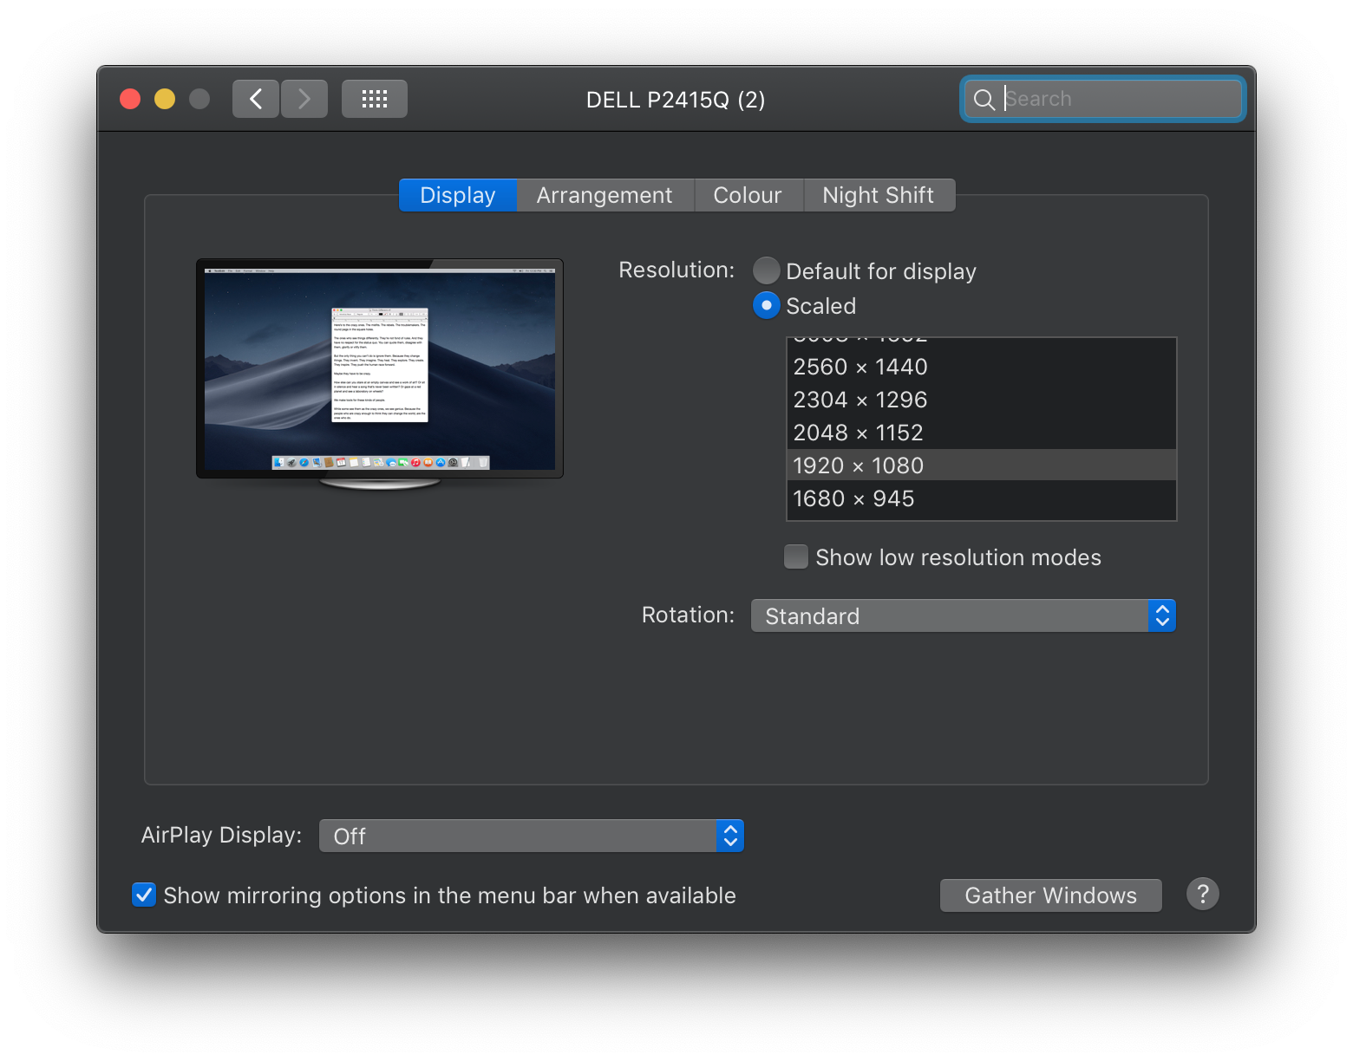Select Default for display radio button

[767, 270]
